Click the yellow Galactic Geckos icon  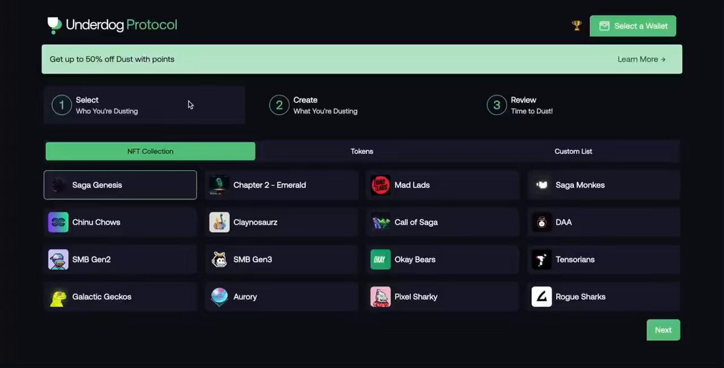pyautogui.click(x=58, y=297)
